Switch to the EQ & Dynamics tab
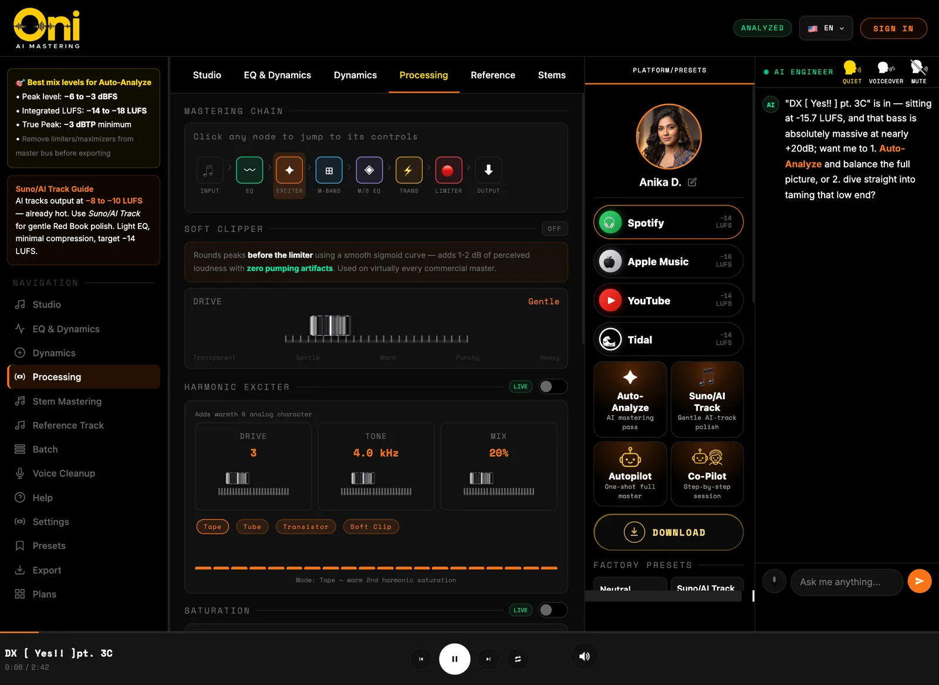This screenshot has width=939, height=685. pos(278,75)
